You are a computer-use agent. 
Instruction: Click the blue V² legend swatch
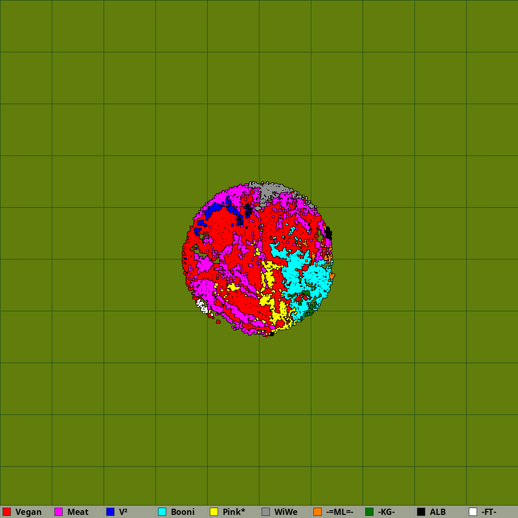coord(110,512)
